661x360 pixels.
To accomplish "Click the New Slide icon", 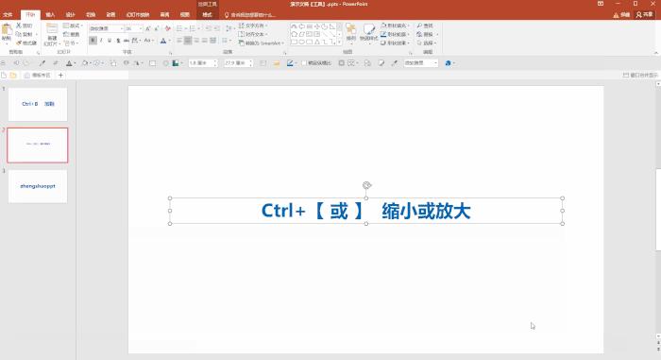I will point(52,29).
